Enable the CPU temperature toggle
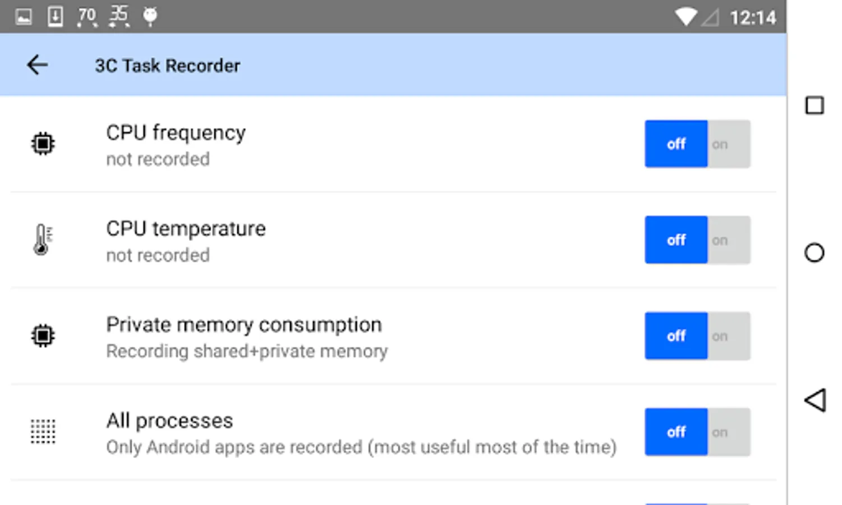This screenshot has height=505, width=842. (728, 240)
